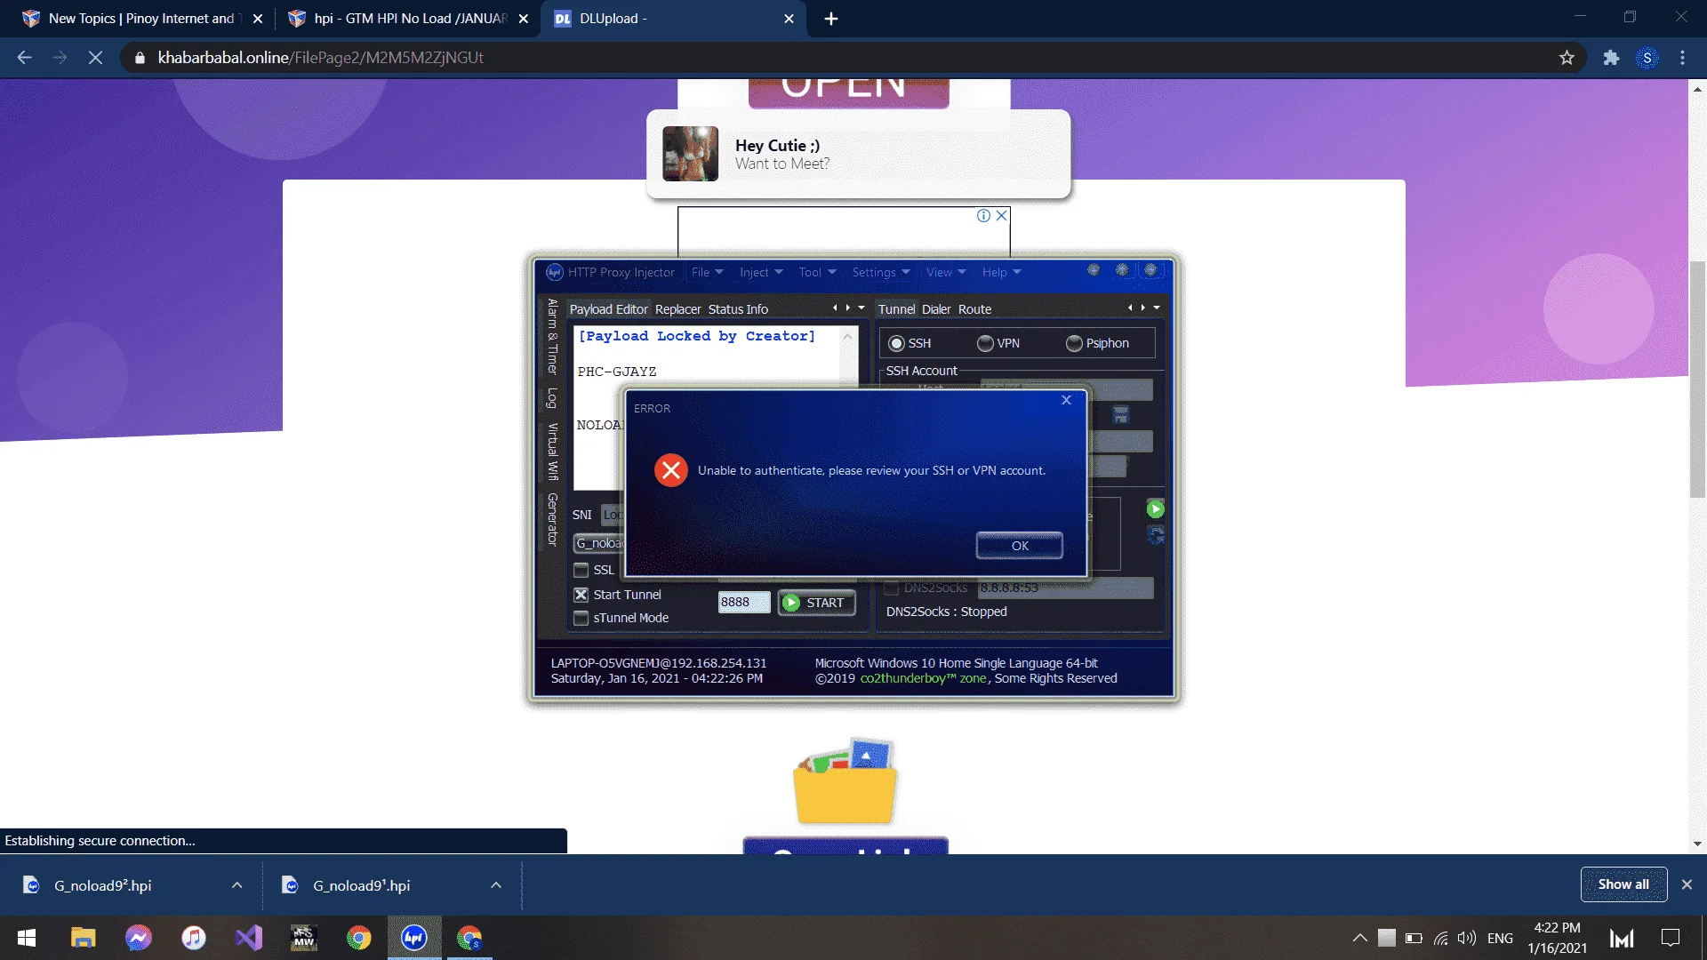The width and height of the screenshot is (1707, 960).
Task: Go back to the previous page
Action: pyautogui.click(x=24, y=58)
